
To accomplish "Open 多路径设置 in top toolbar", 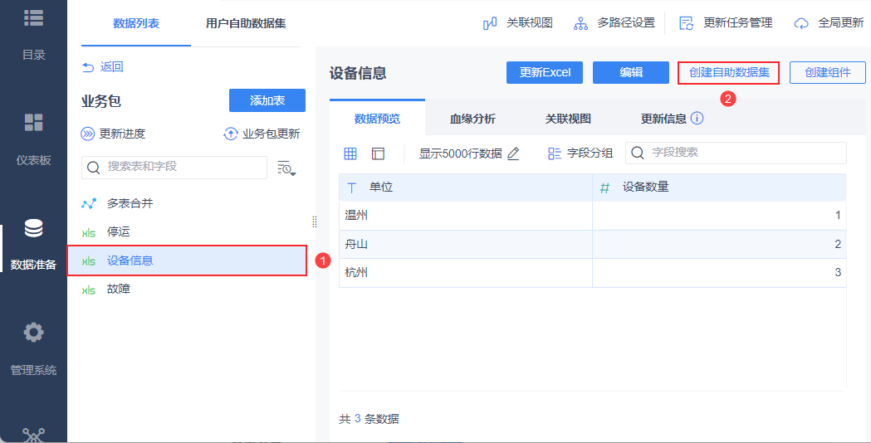I will [614, 23].
